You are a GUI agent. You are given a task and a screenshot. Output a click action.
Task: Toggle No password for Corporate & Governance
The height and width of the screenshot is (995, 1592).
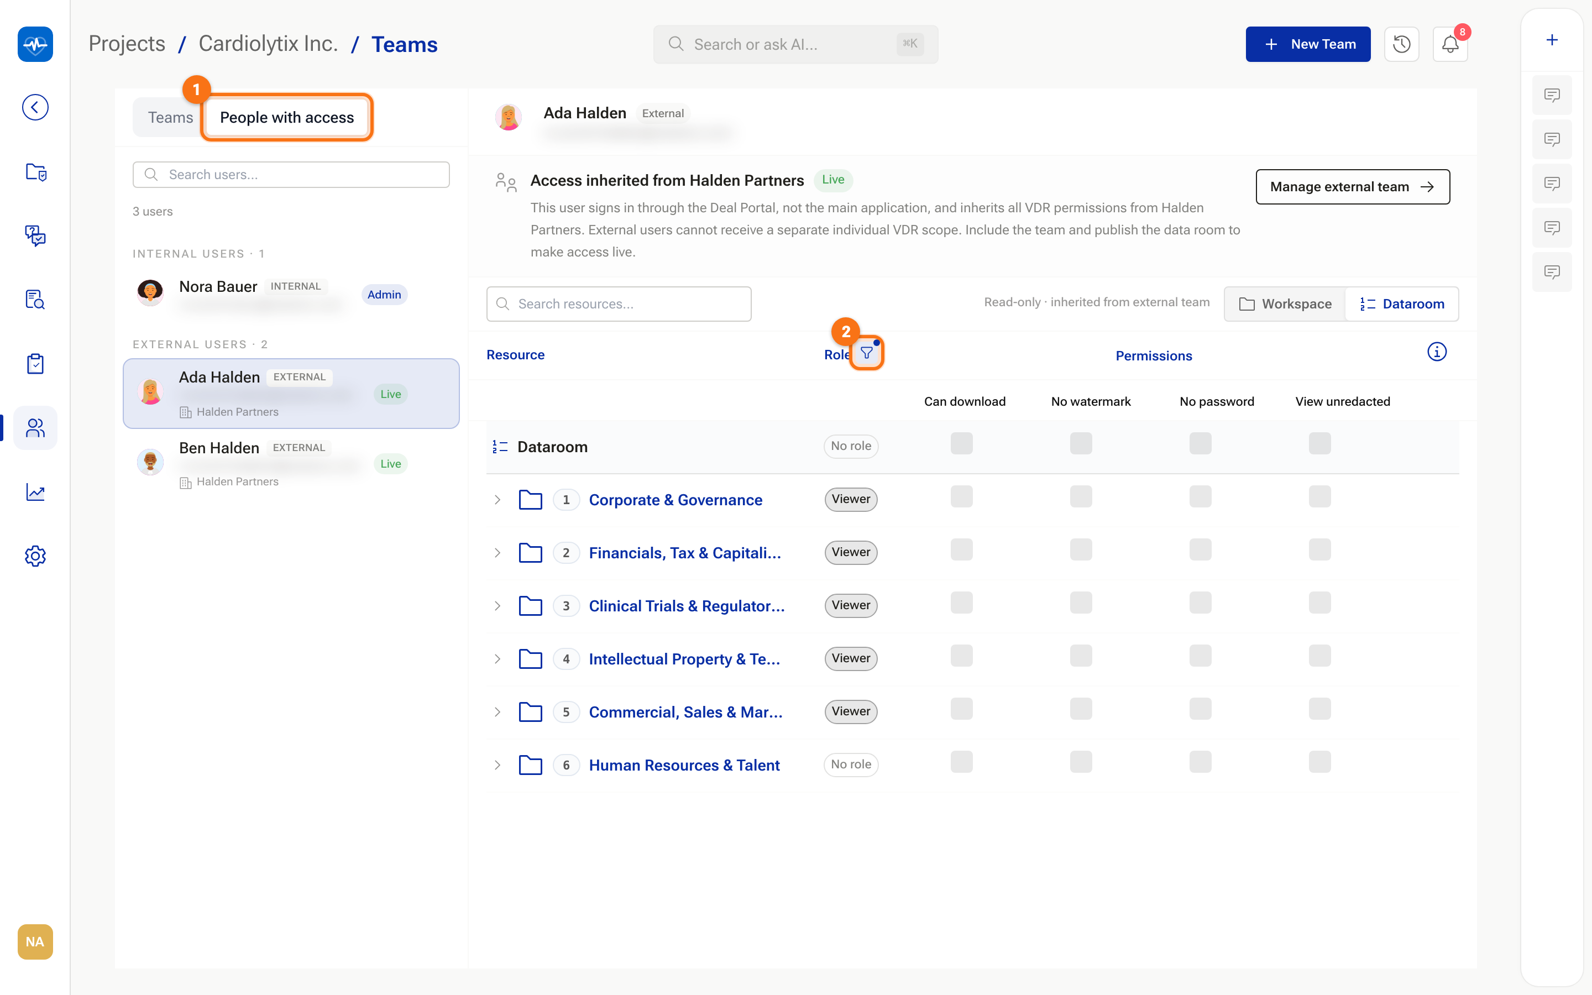tap(1200, 497)
